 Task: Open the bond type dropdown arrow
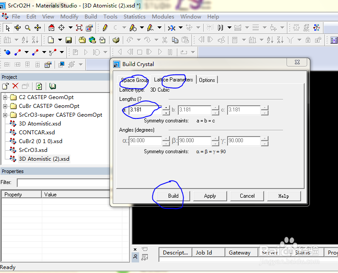(x=26, y=52)
